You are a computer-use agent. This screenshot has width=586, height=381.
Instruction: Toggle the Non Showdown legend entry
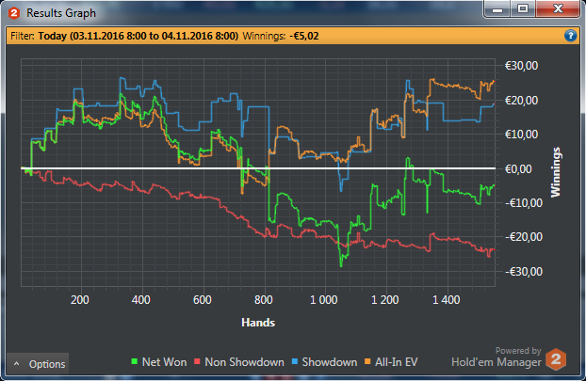(239, 362)
